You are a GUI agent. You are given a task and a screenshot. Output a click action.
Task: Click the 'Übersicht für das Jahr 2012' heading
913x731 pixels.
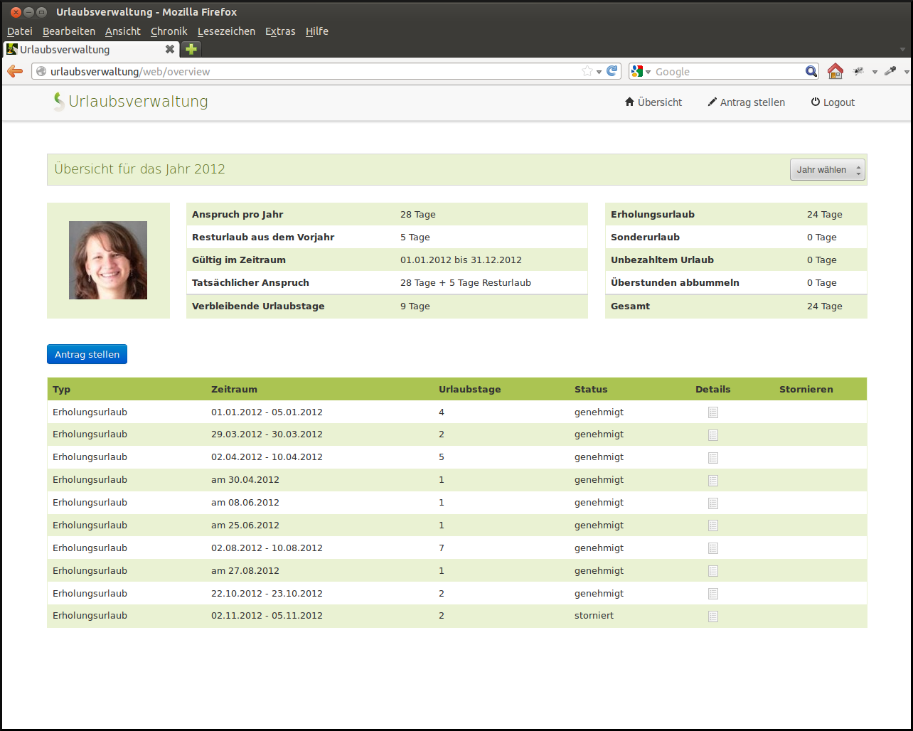click(140, 169)
